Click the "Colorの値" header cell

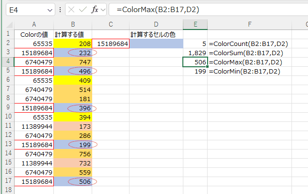coord(34,34)
